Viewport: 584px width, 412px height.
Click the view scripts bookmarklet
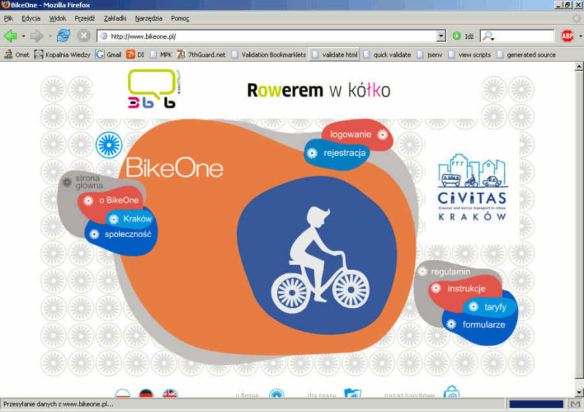coord(469,55)
